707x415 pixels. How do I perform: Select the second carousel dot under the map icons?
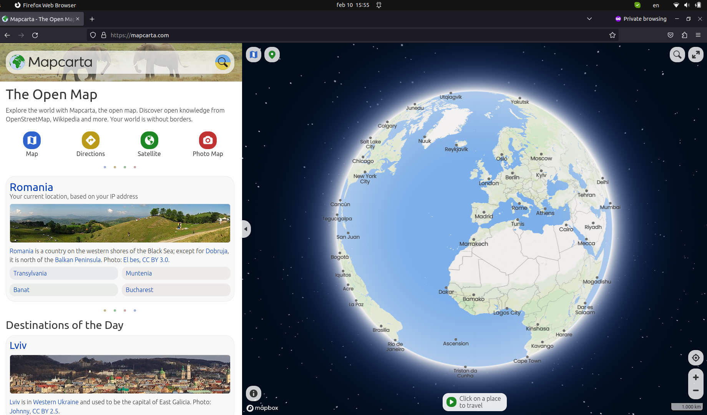pyautogui.click(x=115, y=167)
